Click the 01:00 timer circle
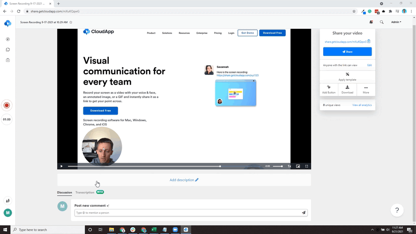The height and width of the screenshot is (234, 416). pyautogui.click(x=7, y=119)
